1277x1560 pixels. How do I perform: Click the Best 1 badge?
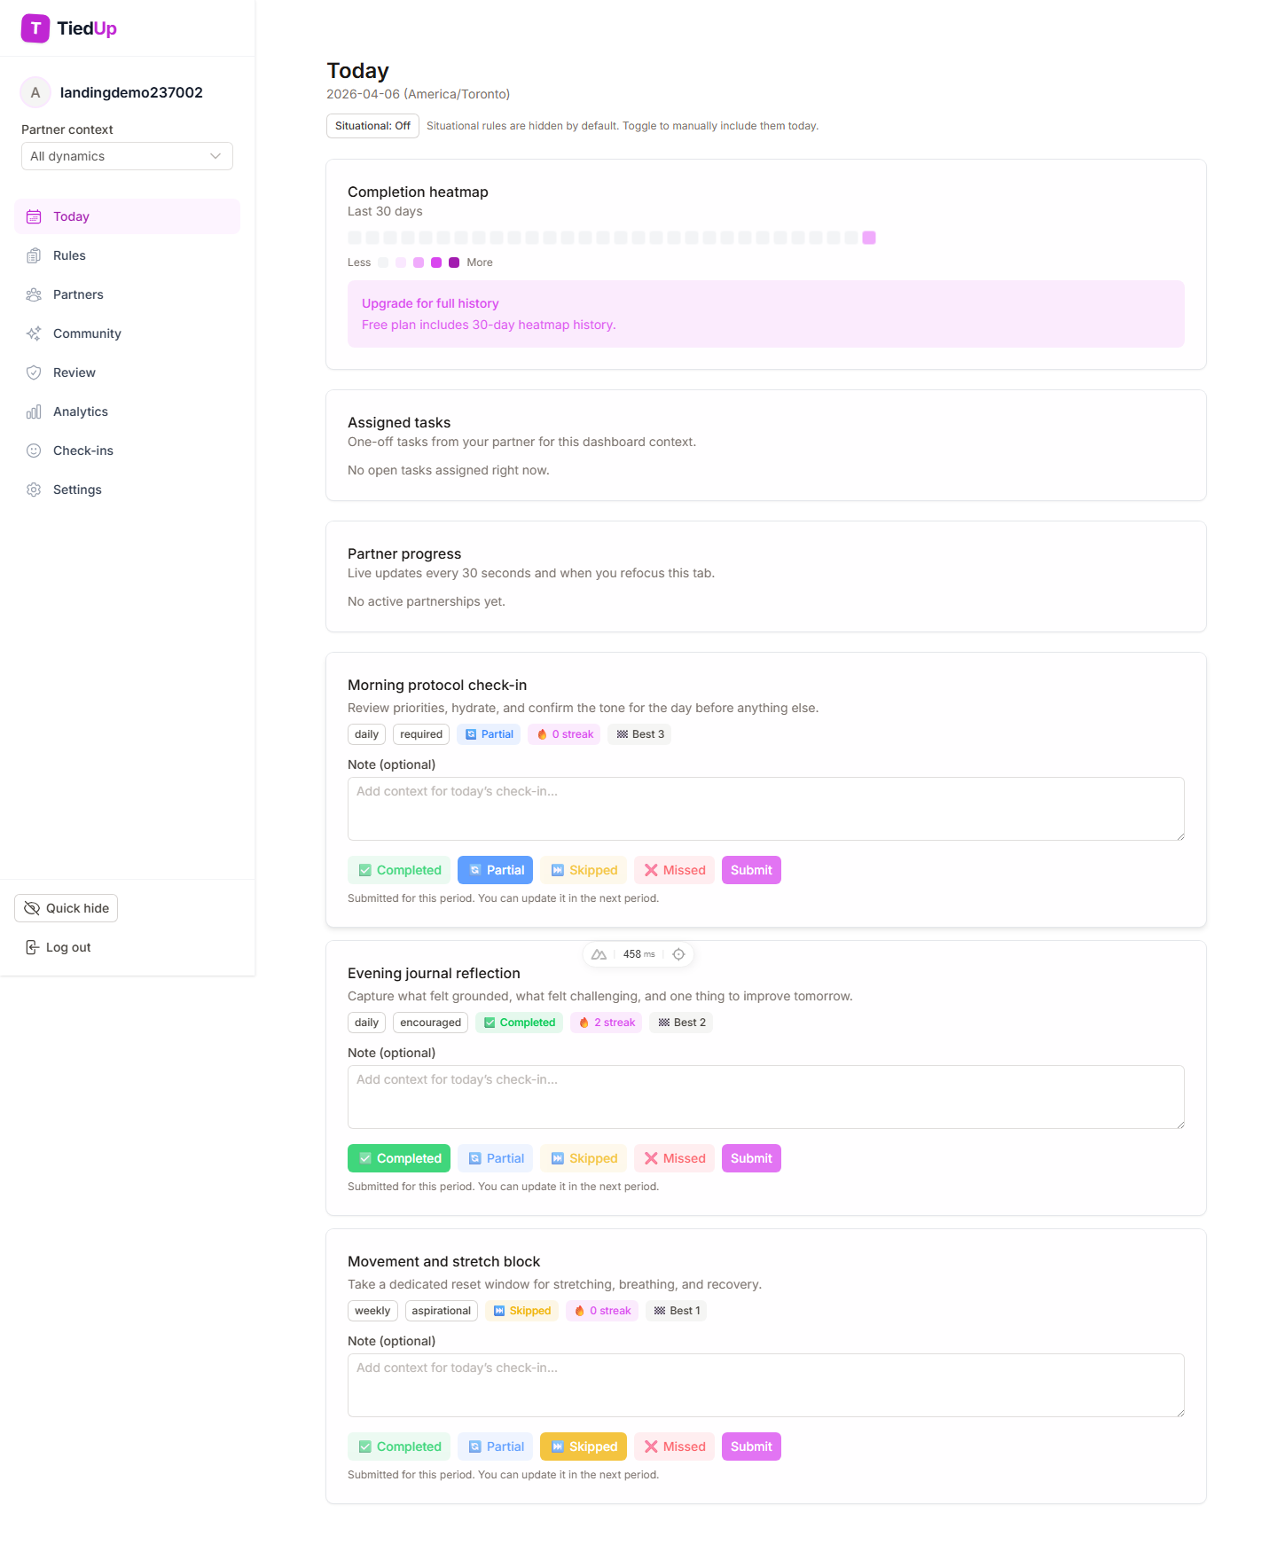(x=677, y=1311)
